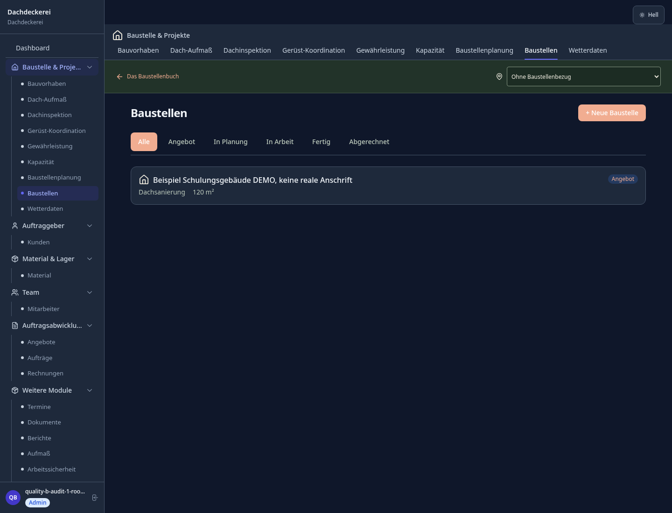Viewport: 672px width, 513px height.
Task: Open Rechnungen in the sidebar
Action: coord(58,373)
